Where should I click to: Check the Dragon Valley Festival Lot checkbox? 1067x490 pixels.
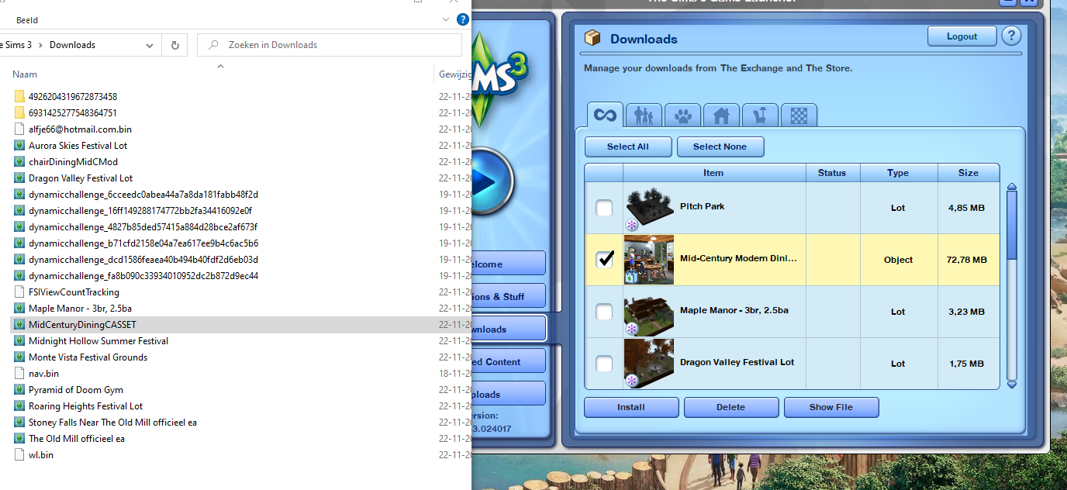tap(604, 364)
